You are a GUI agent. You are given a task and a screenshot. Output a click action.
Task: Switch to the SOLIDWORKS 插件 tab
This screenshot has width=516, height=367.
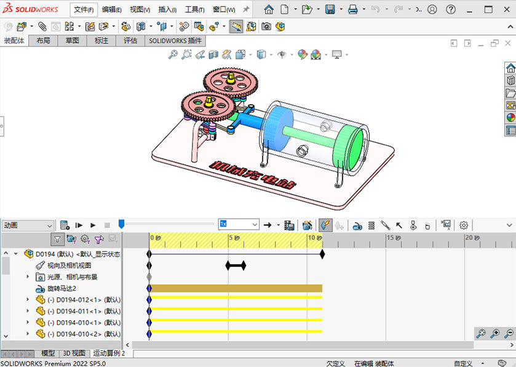175,41
